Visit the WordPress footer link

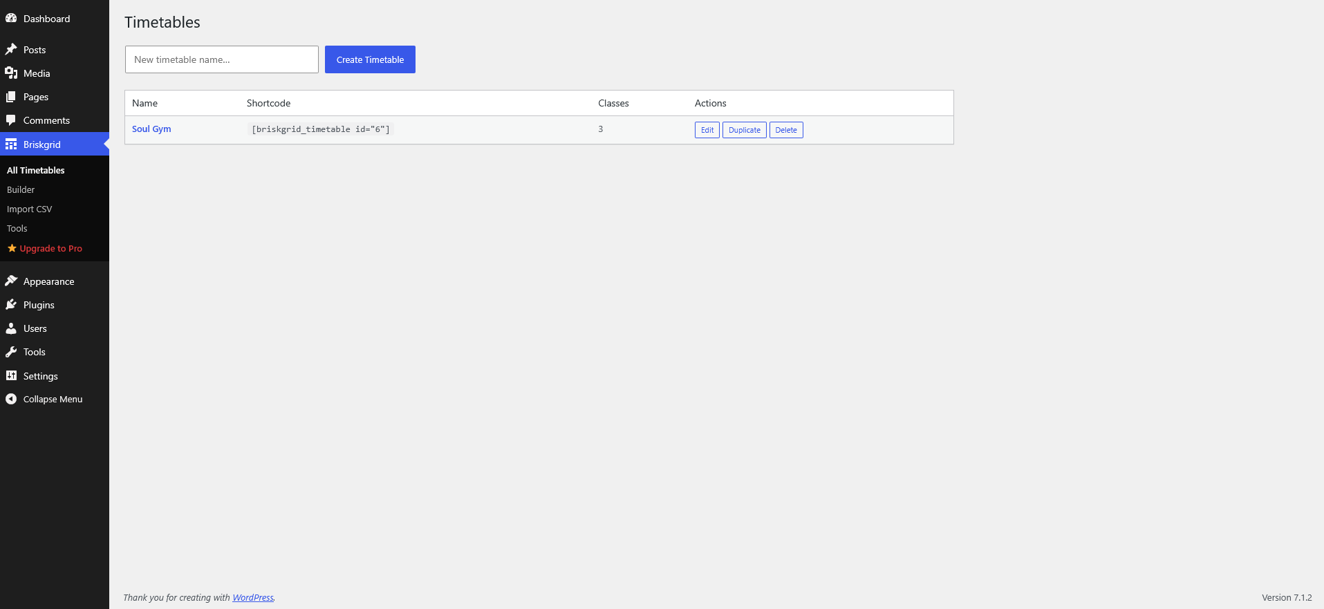253,598
